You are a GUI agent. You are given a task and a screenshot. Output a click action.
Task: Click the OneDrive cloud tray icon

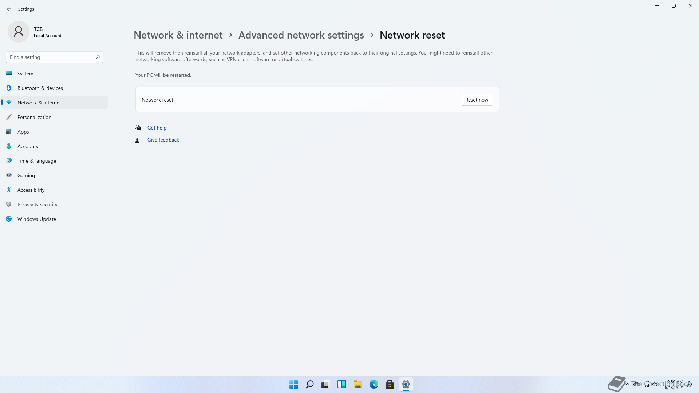(636, 384)
